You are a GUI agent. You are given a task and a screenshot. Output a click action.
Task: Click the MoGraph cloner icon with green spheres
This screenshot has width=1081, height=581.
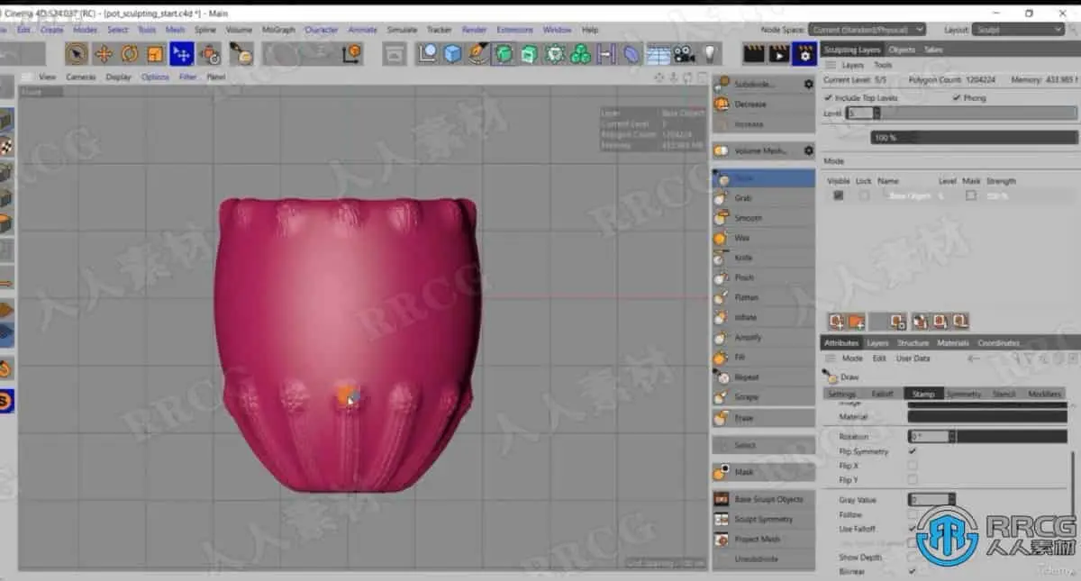[x=581, y=54]
